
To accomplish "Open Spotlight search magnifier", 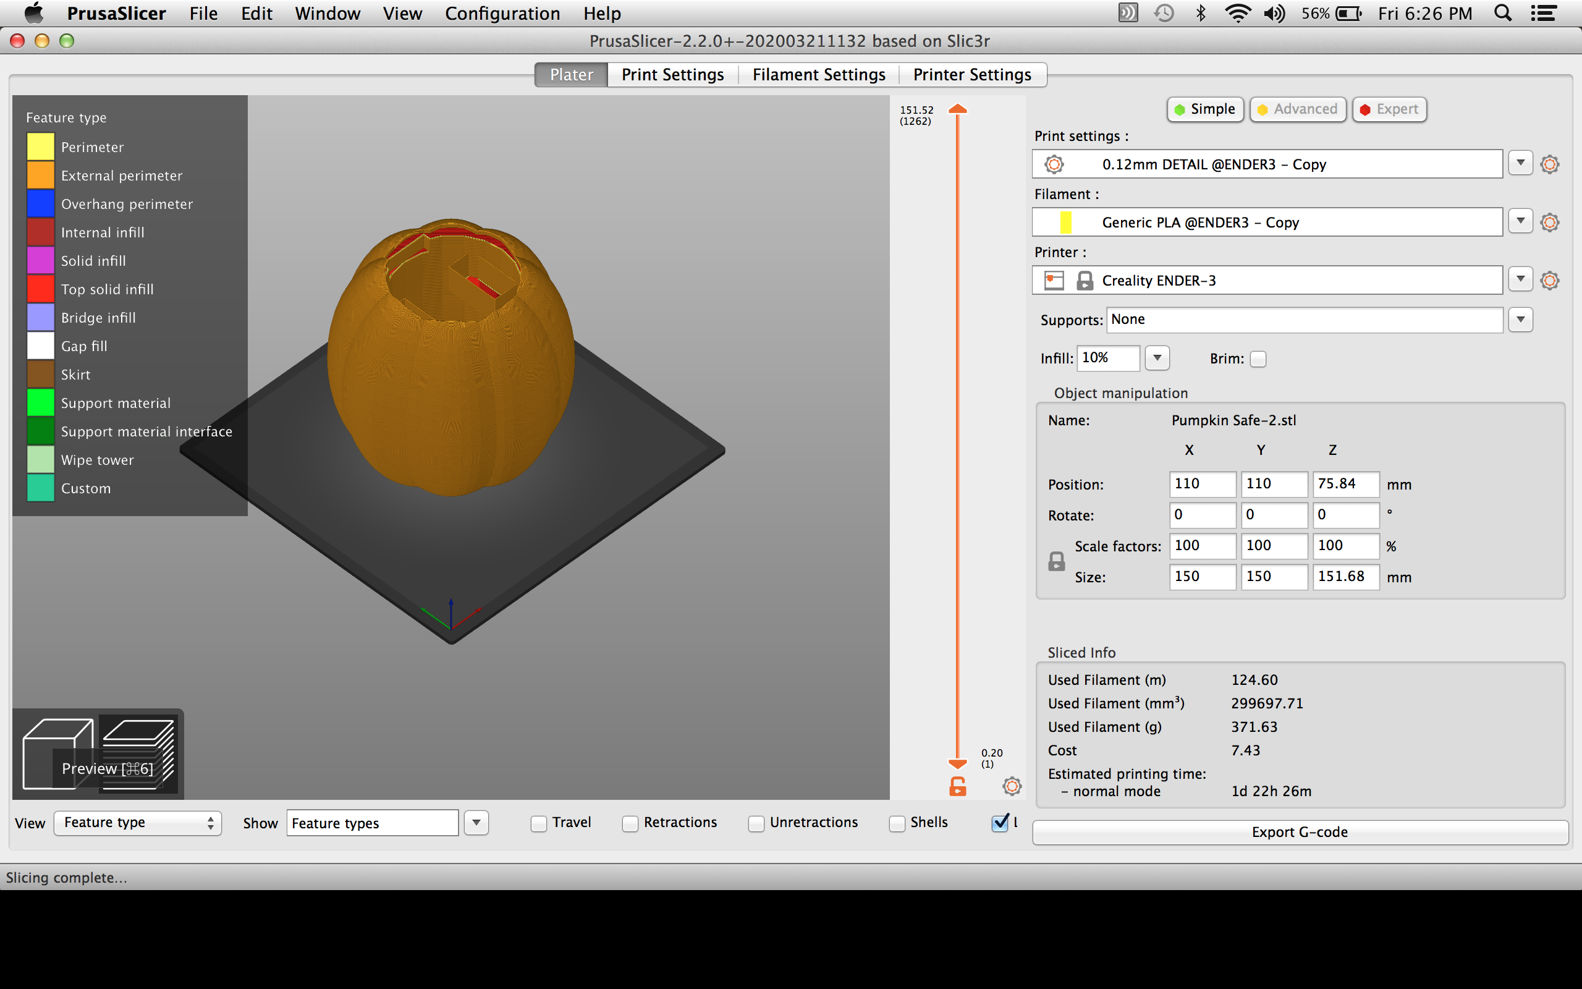I will 1502,13.
